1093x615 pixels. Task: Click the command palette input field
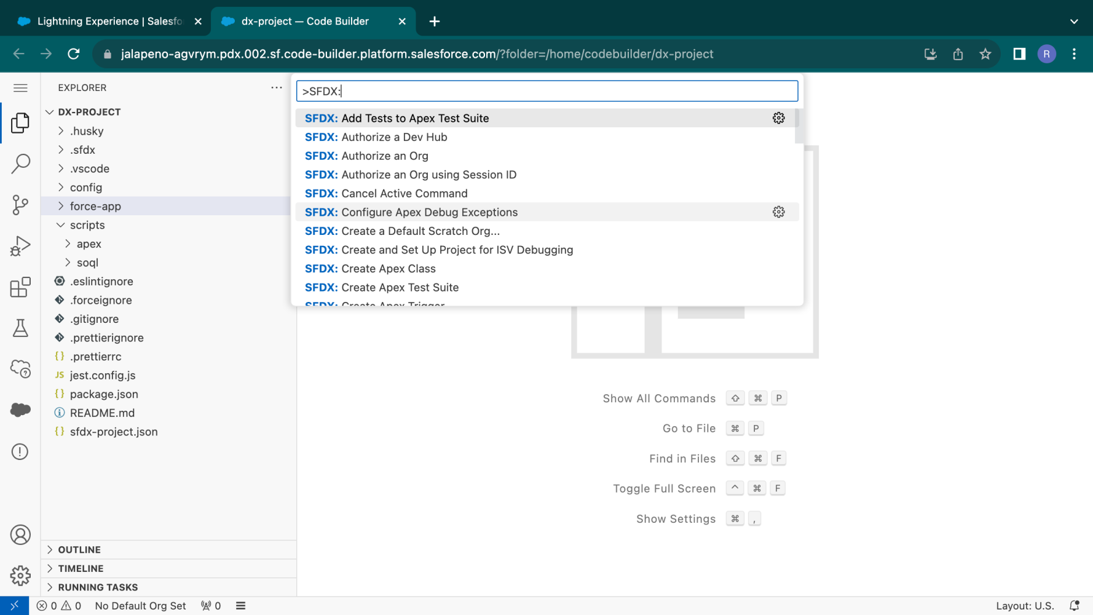tap(547, 91)
